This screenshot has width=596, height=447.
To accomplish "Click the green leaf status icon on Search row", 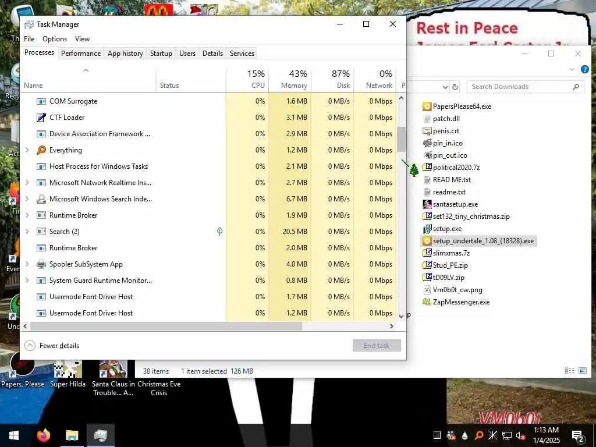I will coord(219,232).
